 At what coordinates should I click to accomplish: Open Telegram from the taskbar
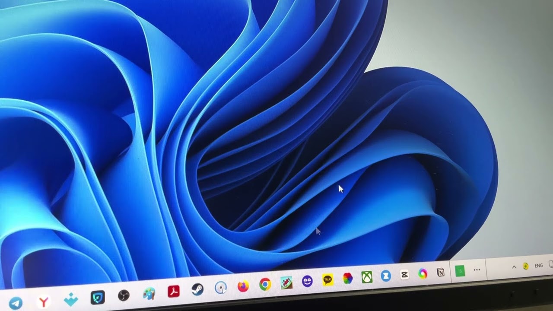pyautogui.click(x=16, y=303)
